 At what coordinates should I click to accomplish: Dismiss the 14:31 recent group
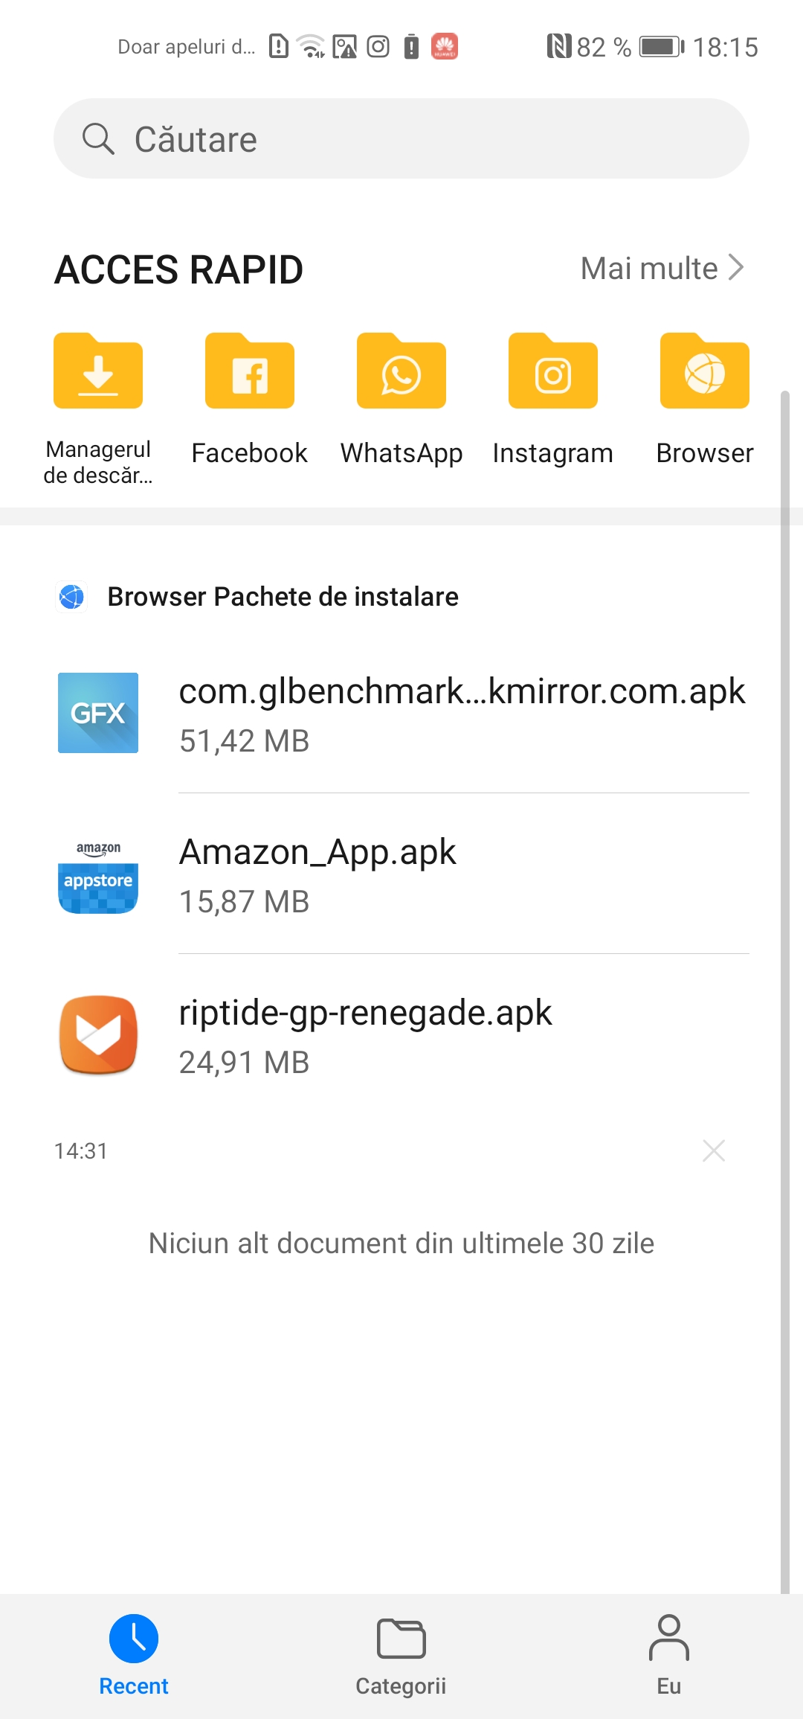point(714,1150)
